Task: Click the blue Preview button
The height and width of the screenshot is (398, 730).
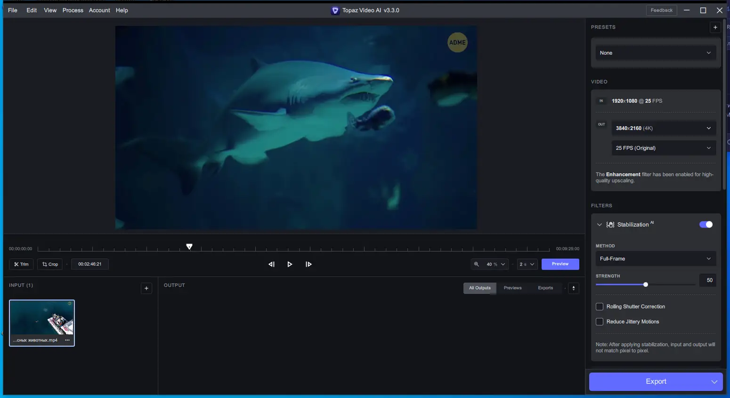Action: (560, 264)
